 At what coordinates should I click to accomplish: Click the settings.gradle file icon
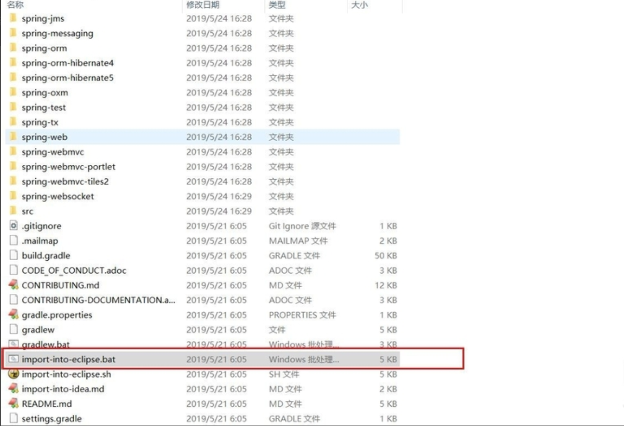point(14,418)
